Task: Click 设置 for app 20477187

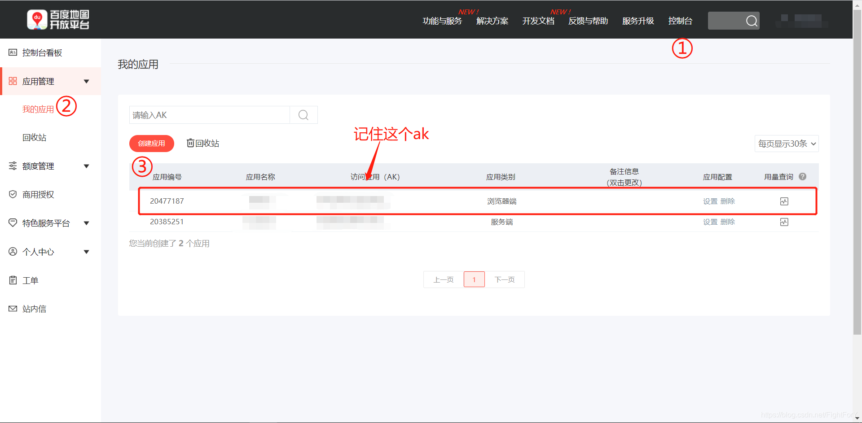Action: coord(710,201)
